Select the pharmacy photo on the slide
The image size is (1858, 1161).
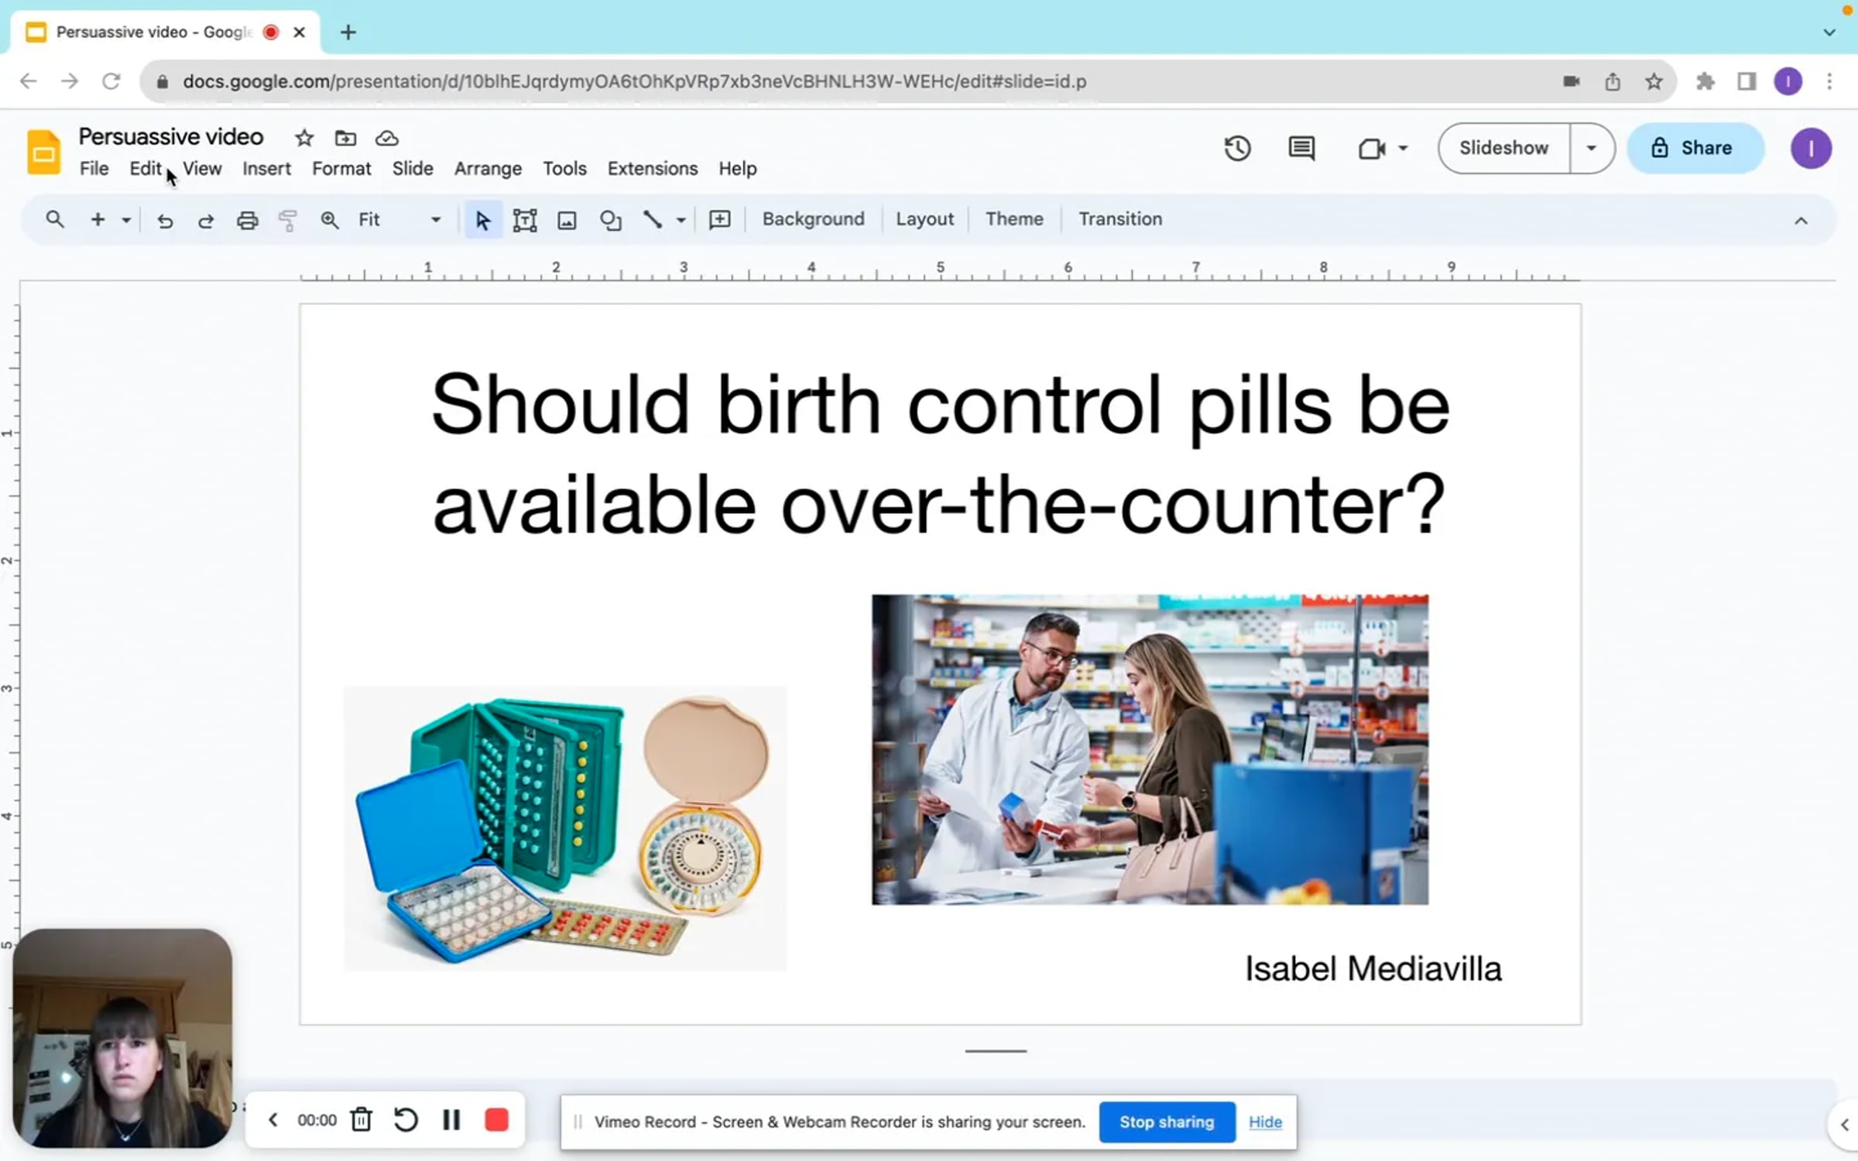click(x=1150, y=749)
